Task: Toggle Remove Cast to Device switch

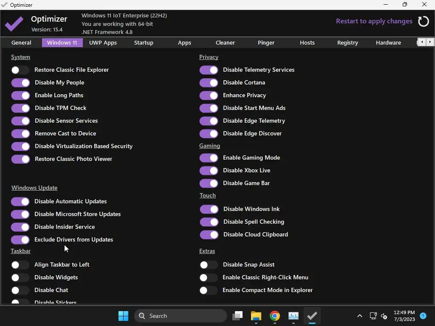Action: (x=20, y=134)
